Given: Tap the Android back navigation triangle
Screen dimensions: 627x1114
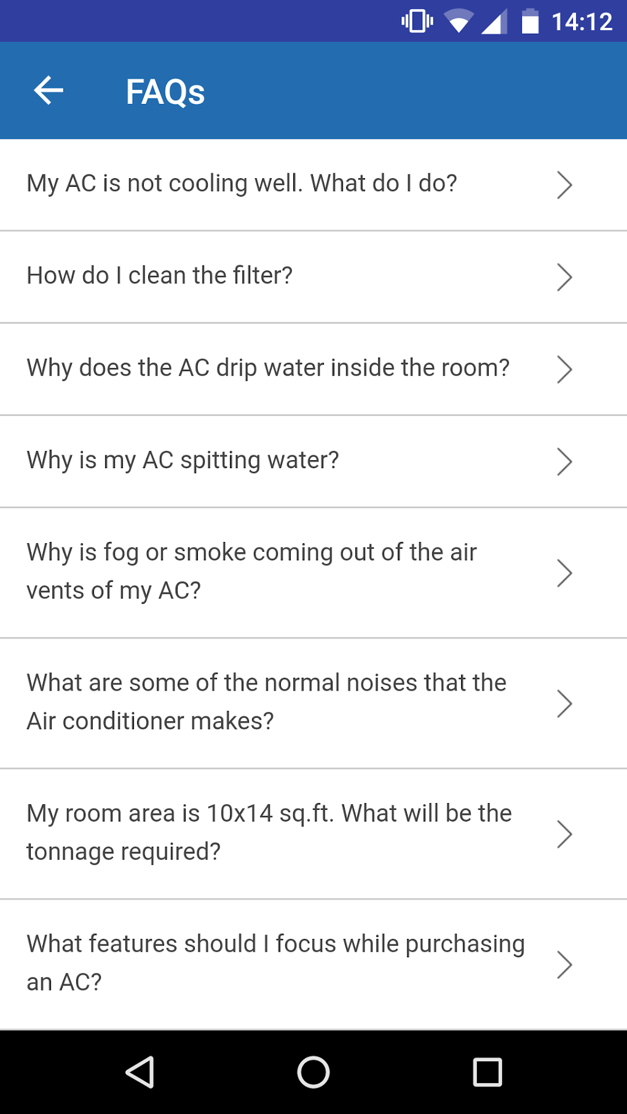Looking at the screenshot, I should [x=140, y=1072].
